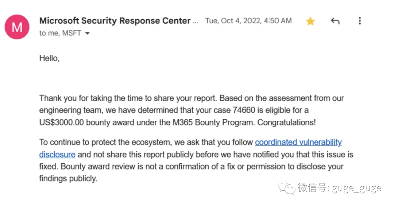Reply using the curved arrow icon

(335, 21)
